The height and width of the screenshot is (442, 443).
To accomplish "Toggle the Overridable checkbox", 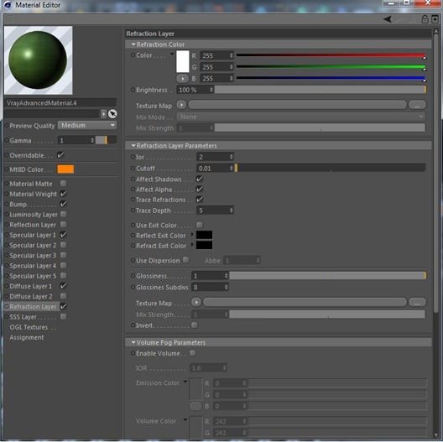I will tap(60, 155).
